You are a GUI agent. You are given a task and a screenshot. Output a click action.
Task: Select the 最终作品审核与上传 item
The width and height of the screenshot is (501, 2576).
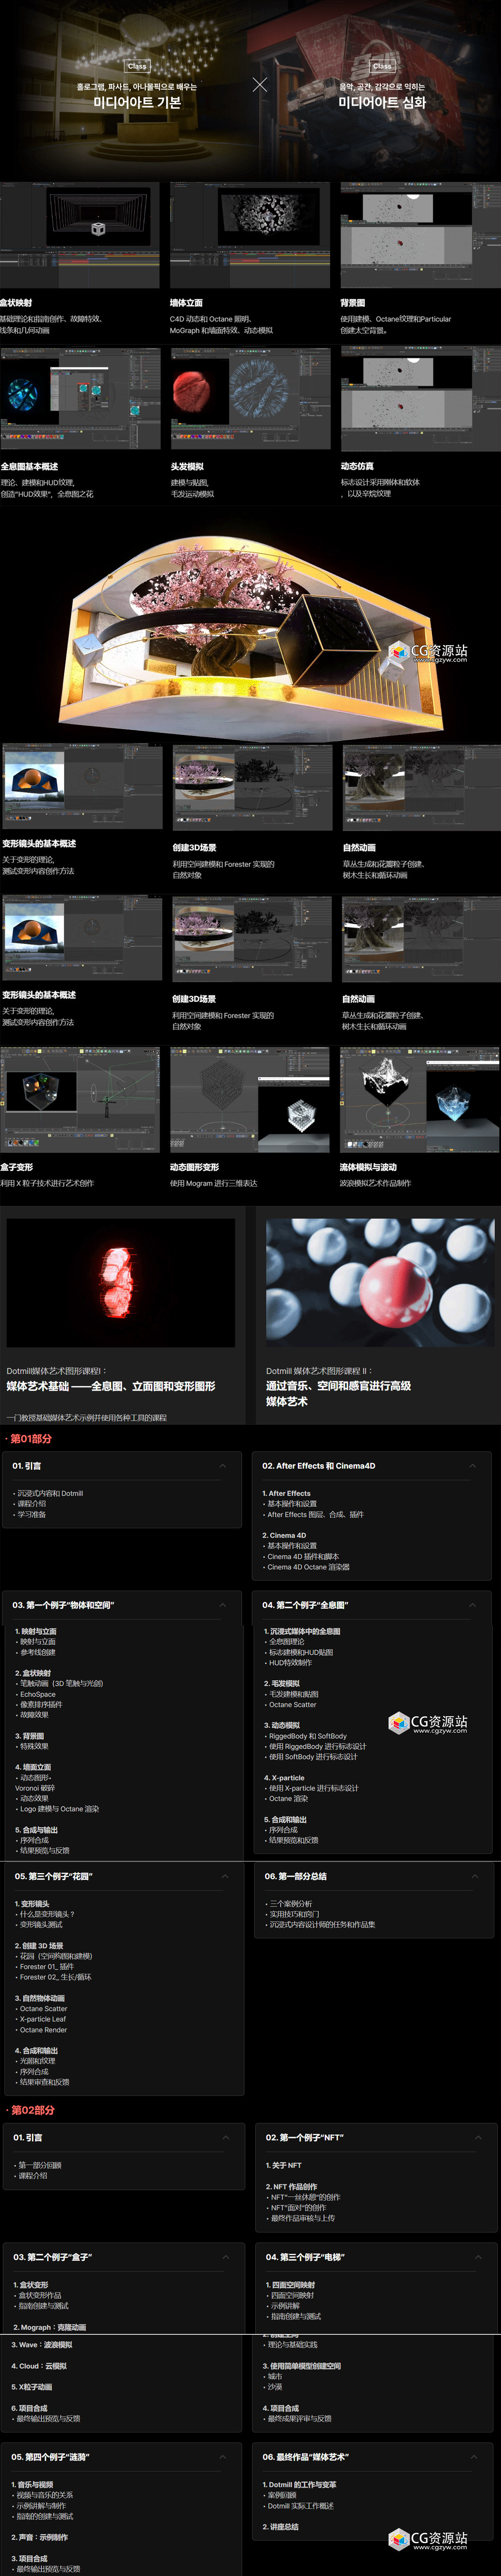click(x=302, y=2218)
